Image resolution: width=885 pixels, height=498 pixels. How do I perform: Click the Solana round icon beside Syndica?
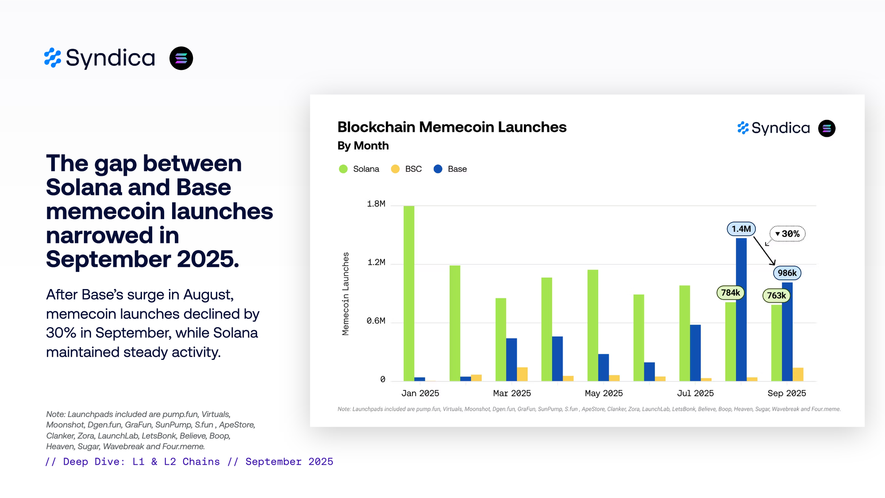[x=181, y=58]
